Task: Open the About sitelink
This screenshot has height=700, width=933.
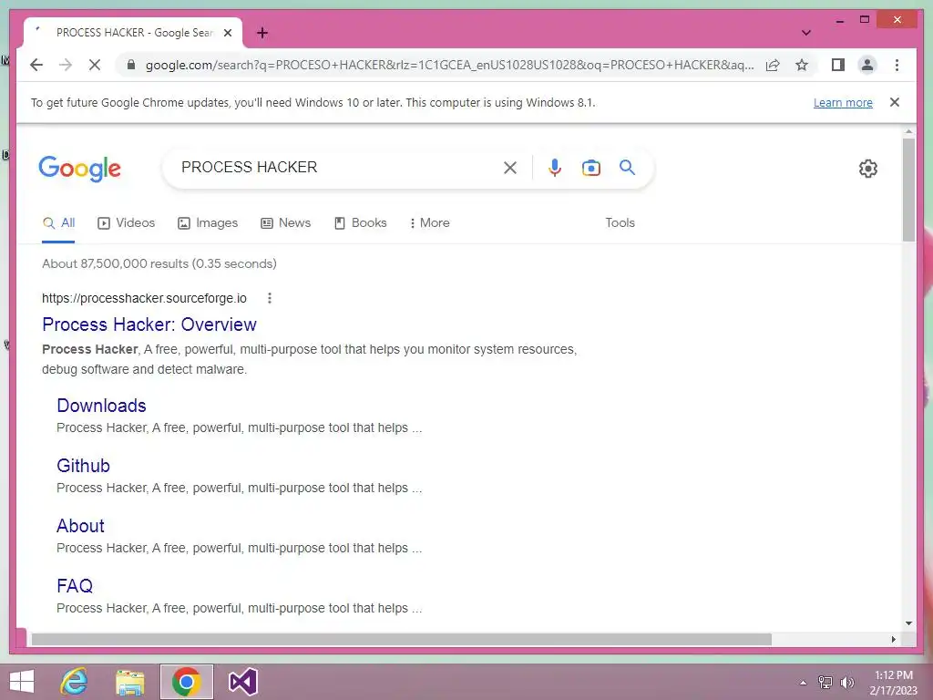Action: point(80,526)
